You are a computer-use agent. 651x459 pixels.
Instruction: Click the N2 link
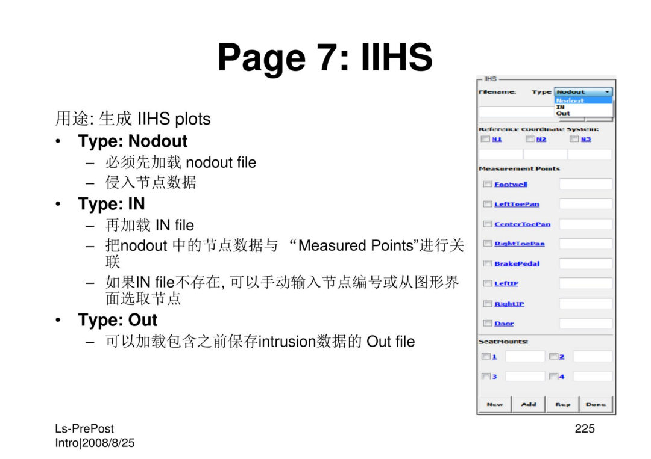coord(541,139)
